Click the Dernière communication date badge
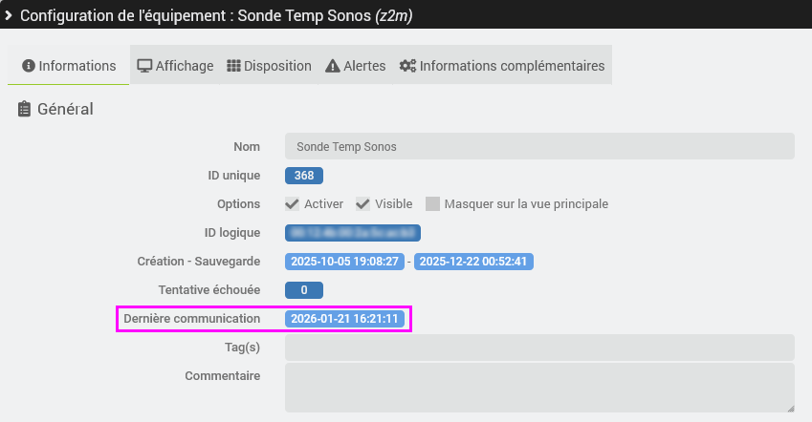This screenshot has height=422, width=812. 345,318
